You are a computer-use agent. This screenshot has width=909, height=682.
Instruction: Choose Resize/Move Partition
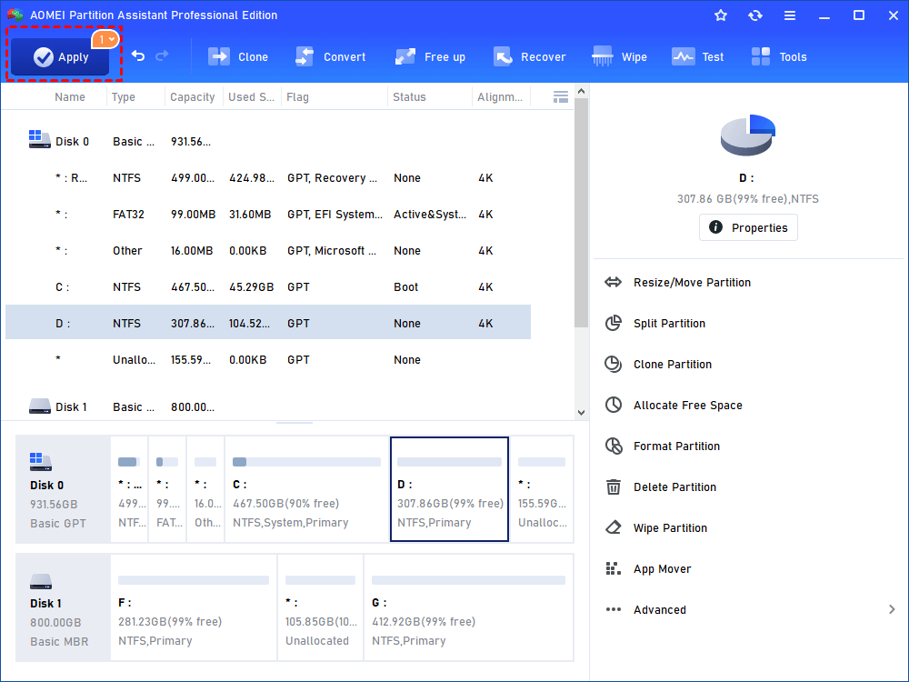point(692,283)
